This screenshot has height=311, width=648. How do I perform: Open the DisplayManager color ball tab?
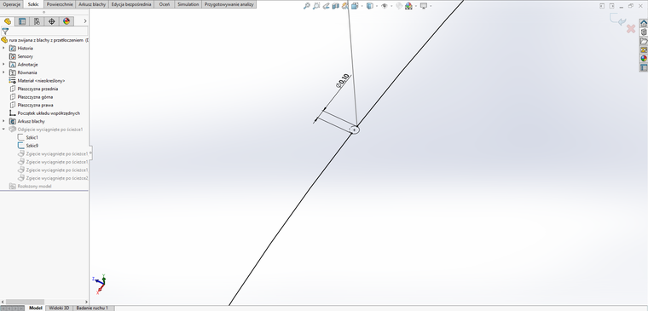(67, 21)
